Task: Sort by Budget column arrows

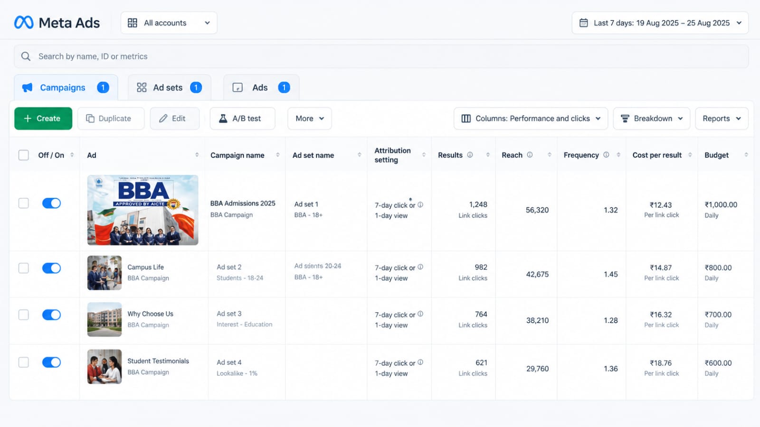Action: click(746, 155)
